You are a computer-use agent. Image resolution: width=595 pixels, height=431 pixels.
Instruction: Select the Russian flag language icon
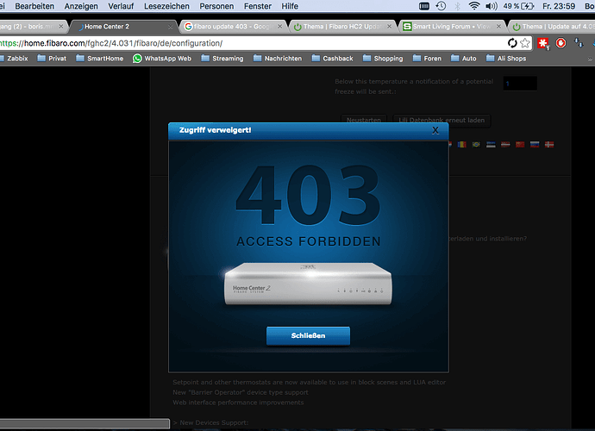(x=535, y=144)
